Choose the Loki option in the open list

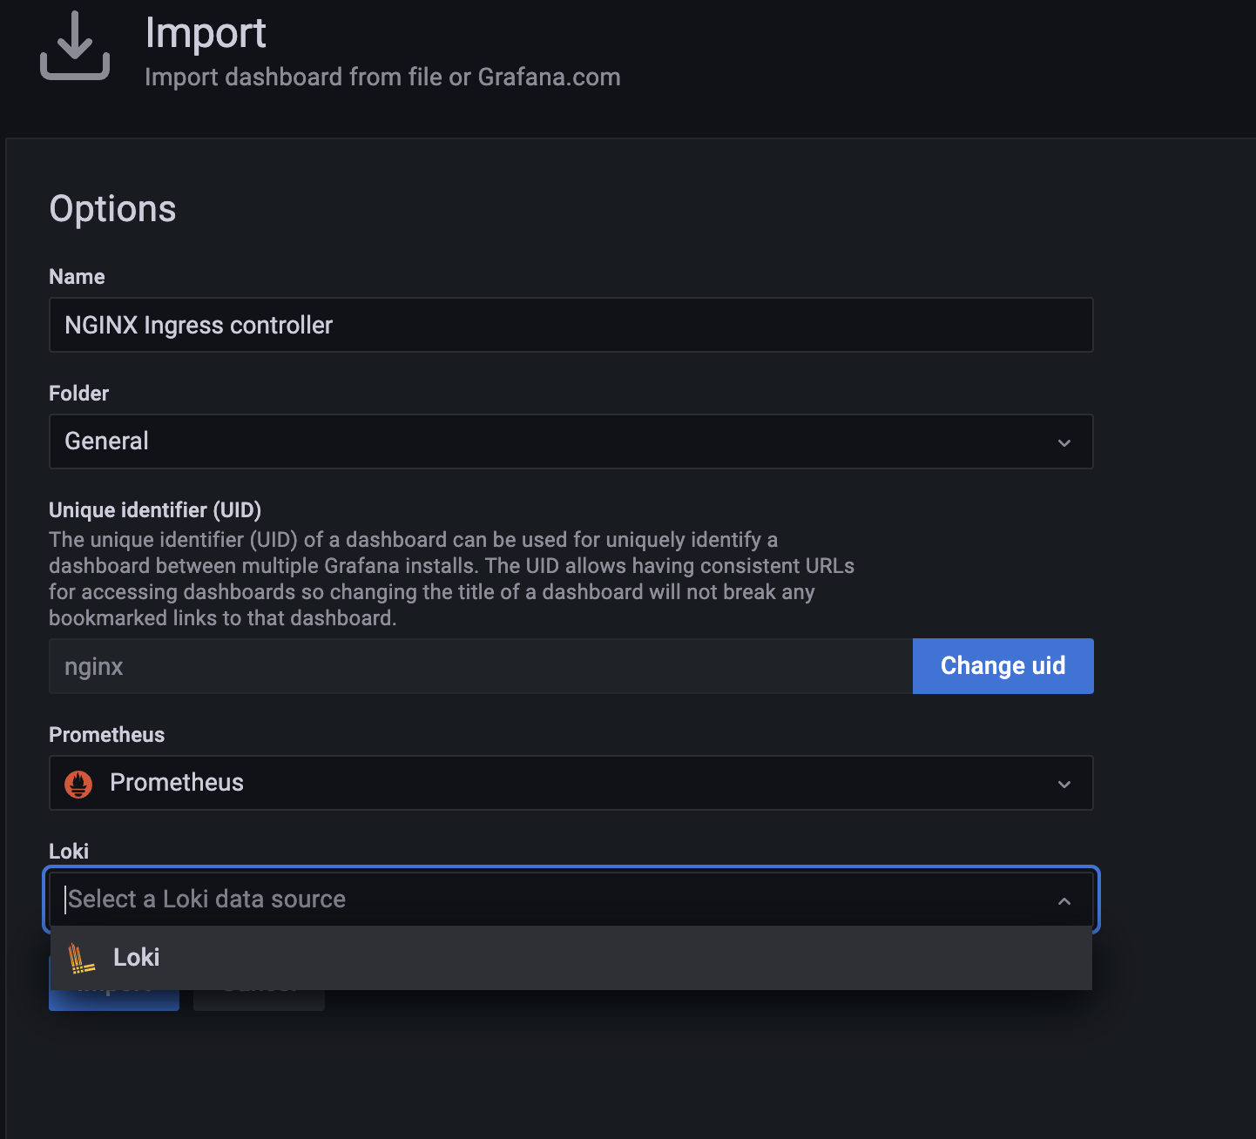571,958
